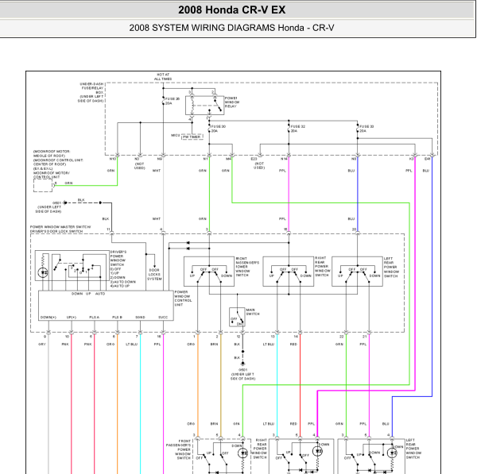477x474 pixels.
Task: Click the G501 ground label below Main Switch
Action: (x=242, y=370)
